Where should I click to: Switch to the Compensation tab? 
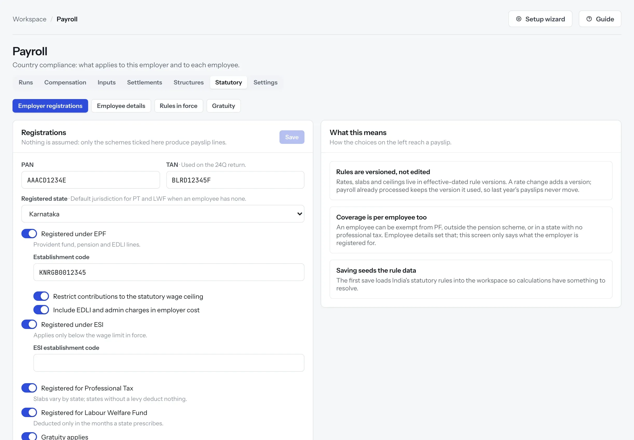[x=65, y=82]
